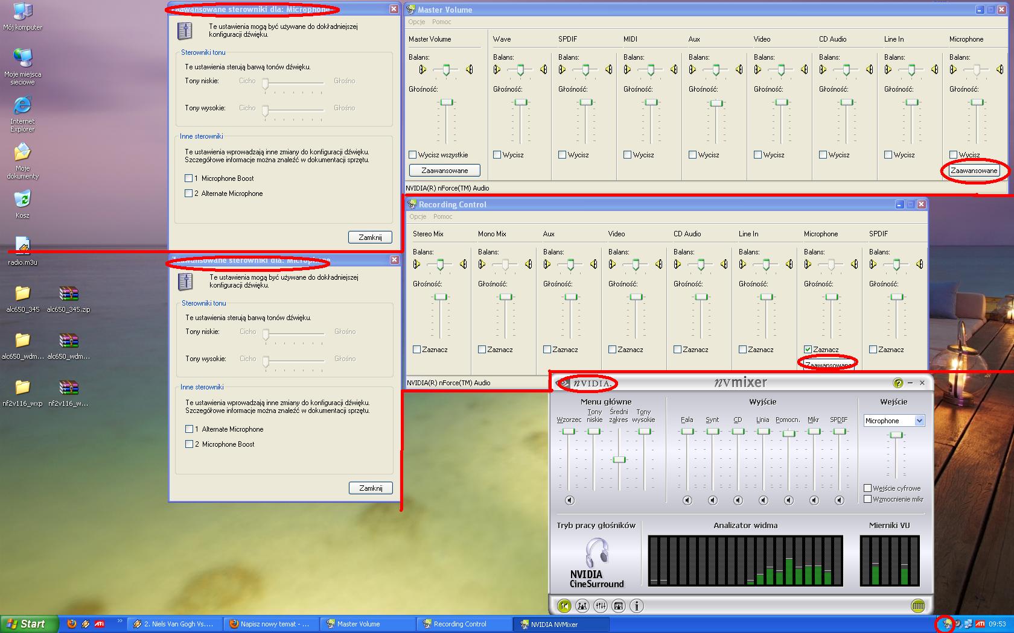This screenshot has width=1014, height=633.
Task: Enable Microphone Boost in upper advanced dialog
Action: click(x=189, y=178)
